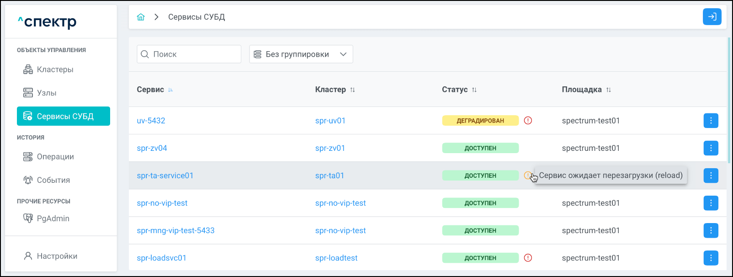This screenshot has width=733, height=277.
Task: Toggle sorting on Кластер column
Action: pyautogui.click(x=352, y=90)
